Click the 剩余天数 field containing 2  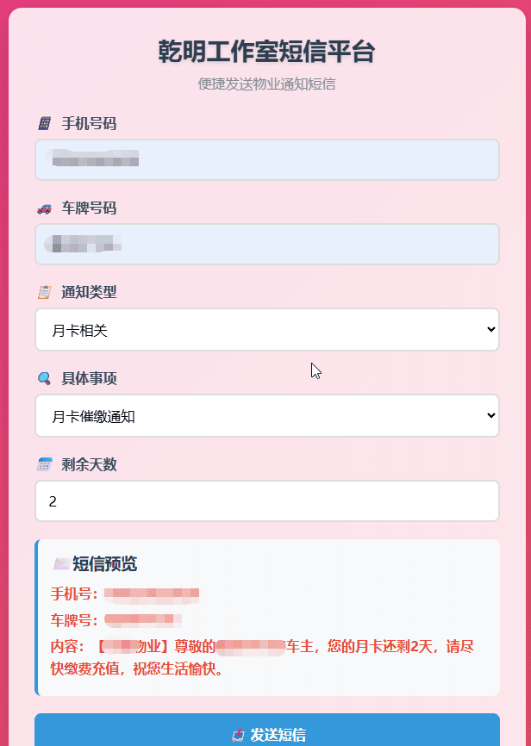[x=266, y=500]
